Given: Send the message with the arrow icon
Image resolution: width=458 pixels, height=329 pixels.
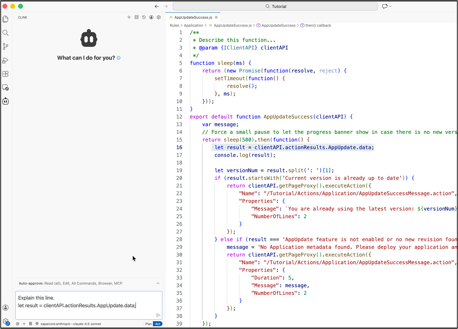Looking at the screenshot, I should (158, 315).
